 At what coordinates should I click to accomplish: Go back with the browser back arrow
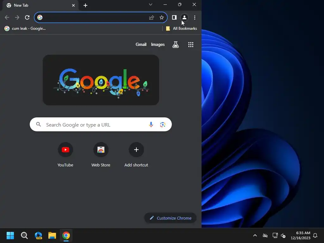7,18
